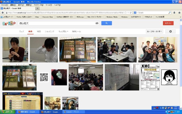Open the ファイル menu
Viewport: 182px width, 114px height.
[5, 5]
